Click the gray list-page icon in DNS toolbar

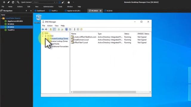(78, 29)
